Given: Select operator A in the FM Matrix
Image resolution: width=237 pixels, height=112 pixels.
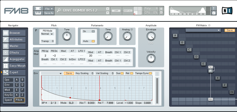Looking at the screenshot, I should click(175, 35).
